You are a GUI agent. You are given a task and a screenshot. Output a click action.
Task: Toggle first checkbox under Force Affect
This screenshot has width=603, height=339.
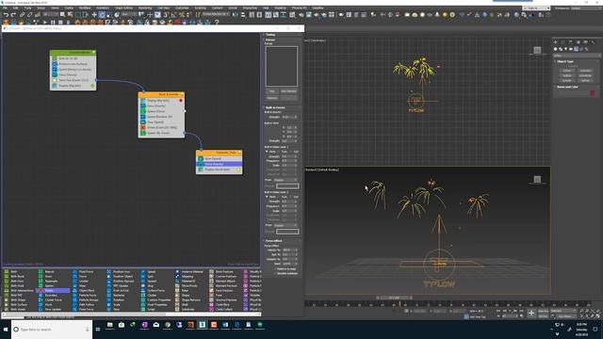point(275,269)
